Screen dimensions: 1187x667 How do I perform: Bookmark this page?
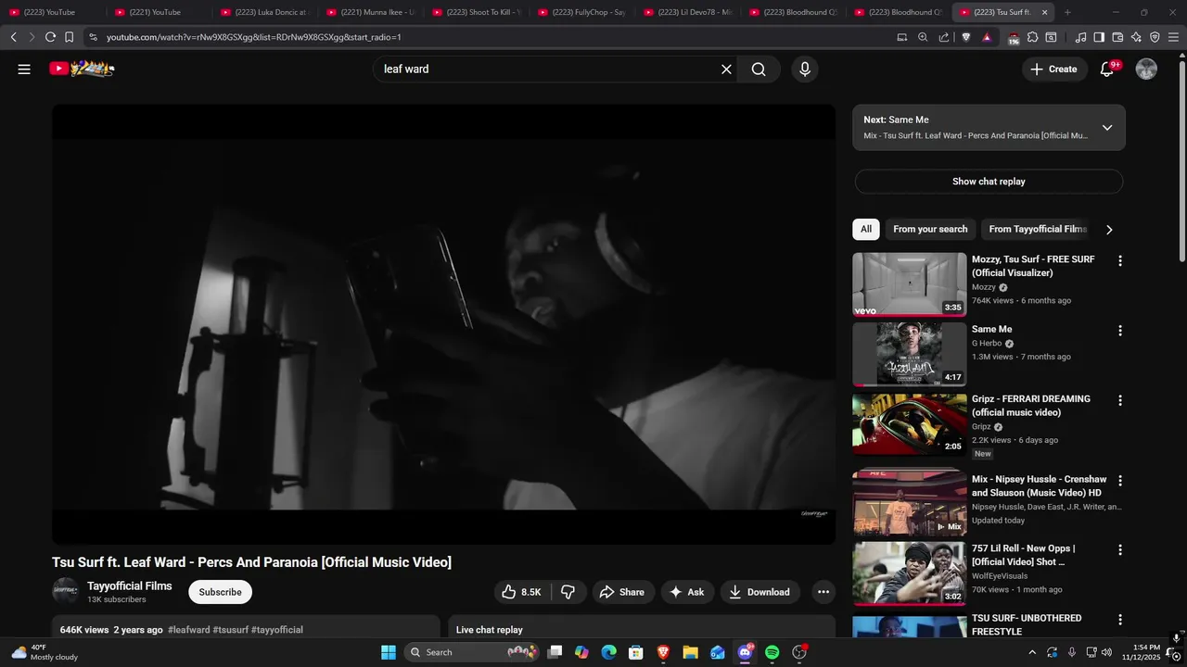[x=69, y=37]
